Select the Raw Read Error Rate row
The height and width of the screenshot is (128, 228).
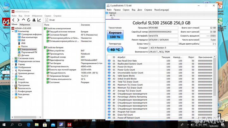pyautogui.click(x=161, y=61)
